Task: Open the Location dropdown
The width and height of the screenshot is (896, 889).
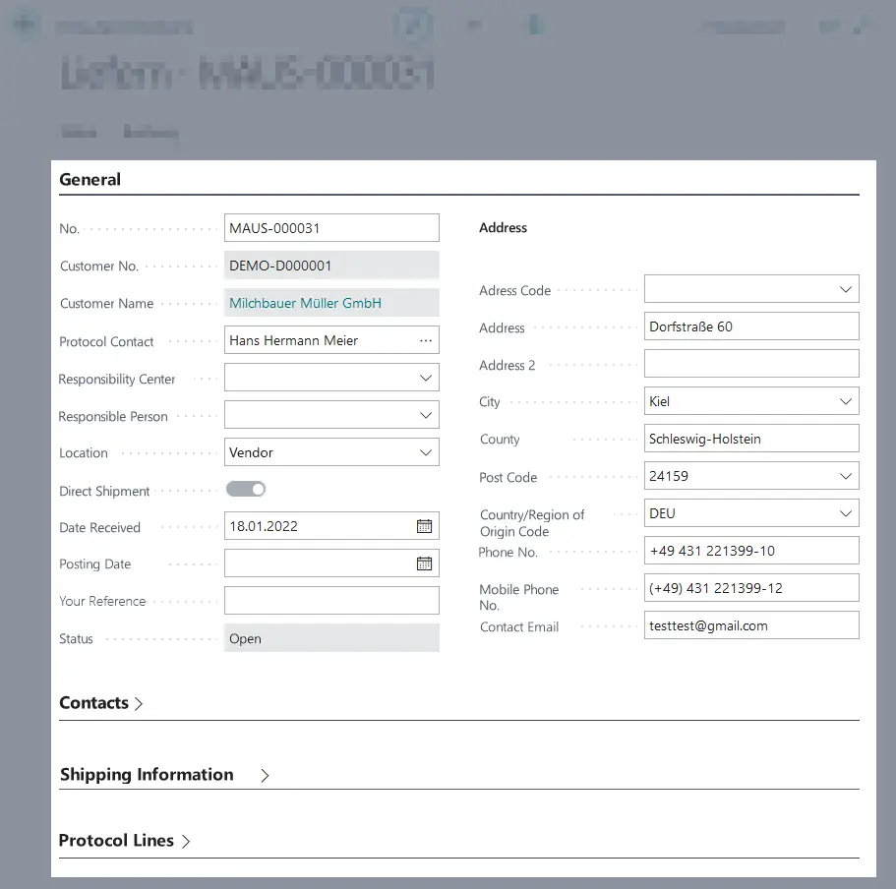Action: coord(425,451)
